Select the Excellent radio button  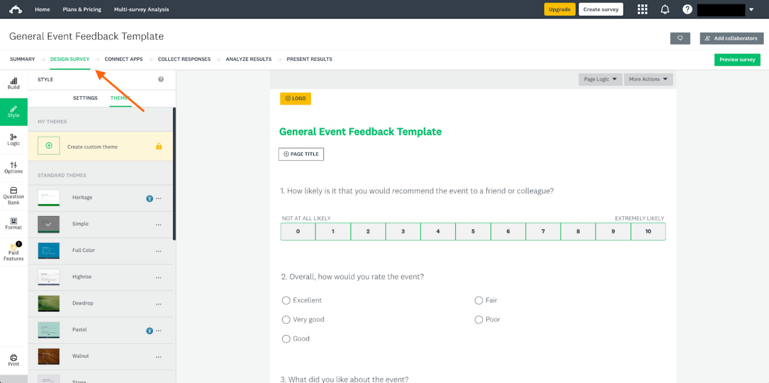286,300
